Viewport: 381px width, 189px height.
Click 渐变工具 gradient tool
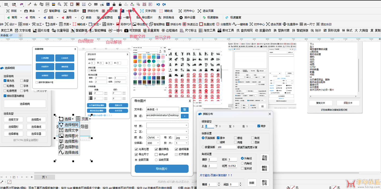[207, 30]
